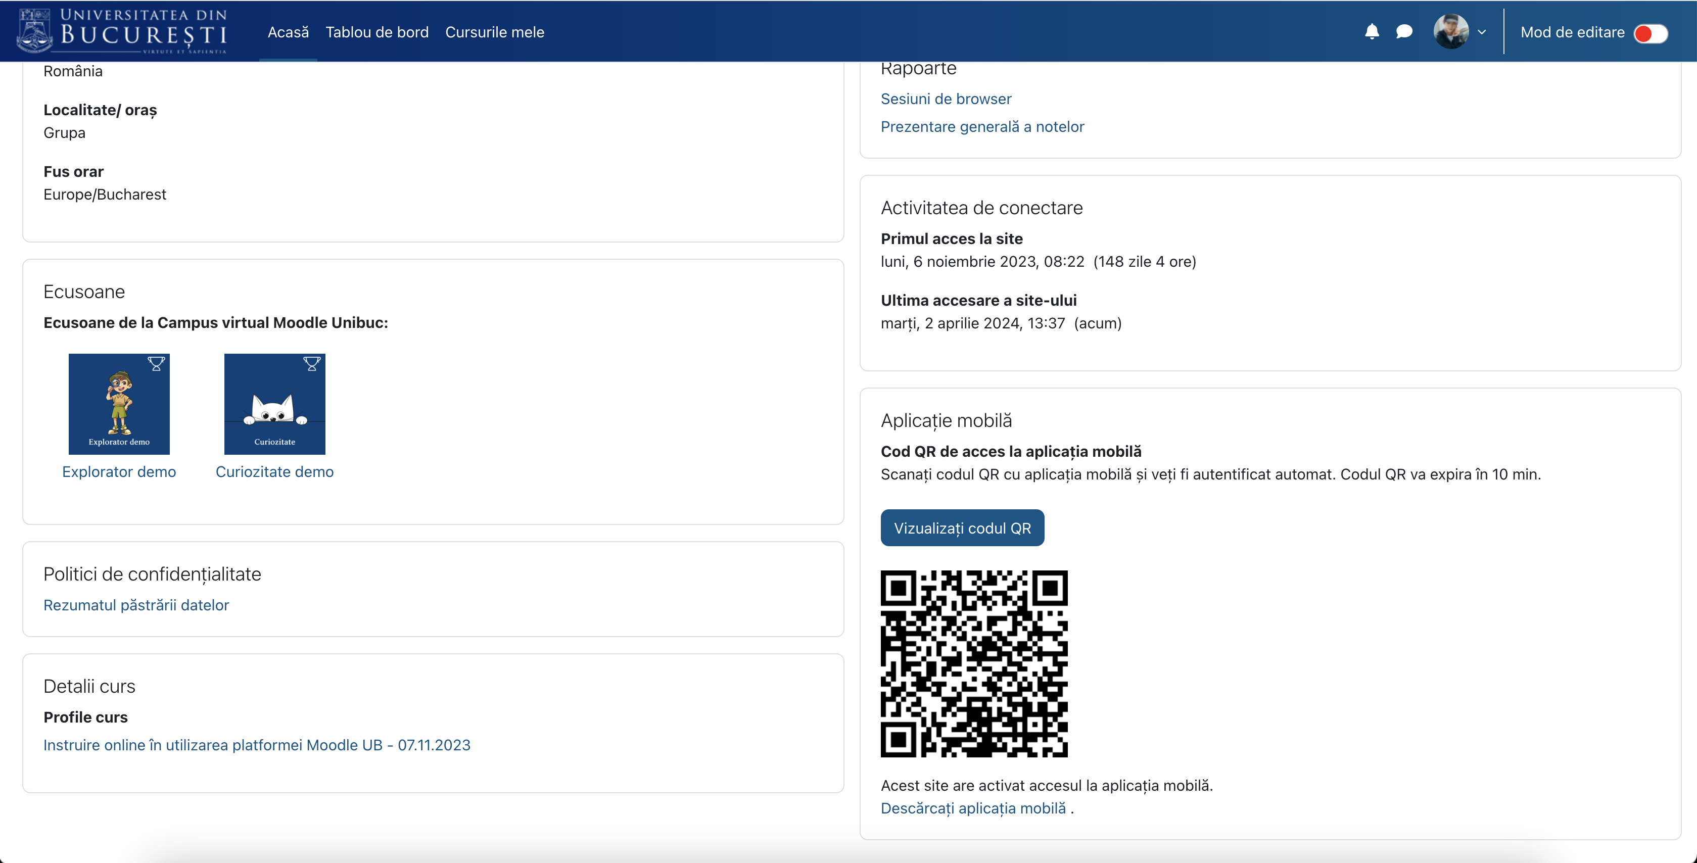This screenshot has height=863, width=1697.
Task: Click the mobile app QR code image
Action: [x=974, y=664]
